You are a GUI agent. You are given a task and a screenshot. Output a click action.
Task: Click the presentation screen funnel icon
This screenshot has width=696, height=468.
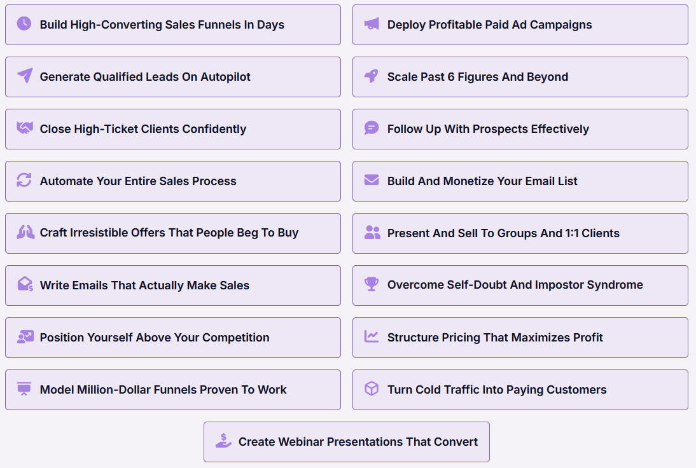coord(24,389)
